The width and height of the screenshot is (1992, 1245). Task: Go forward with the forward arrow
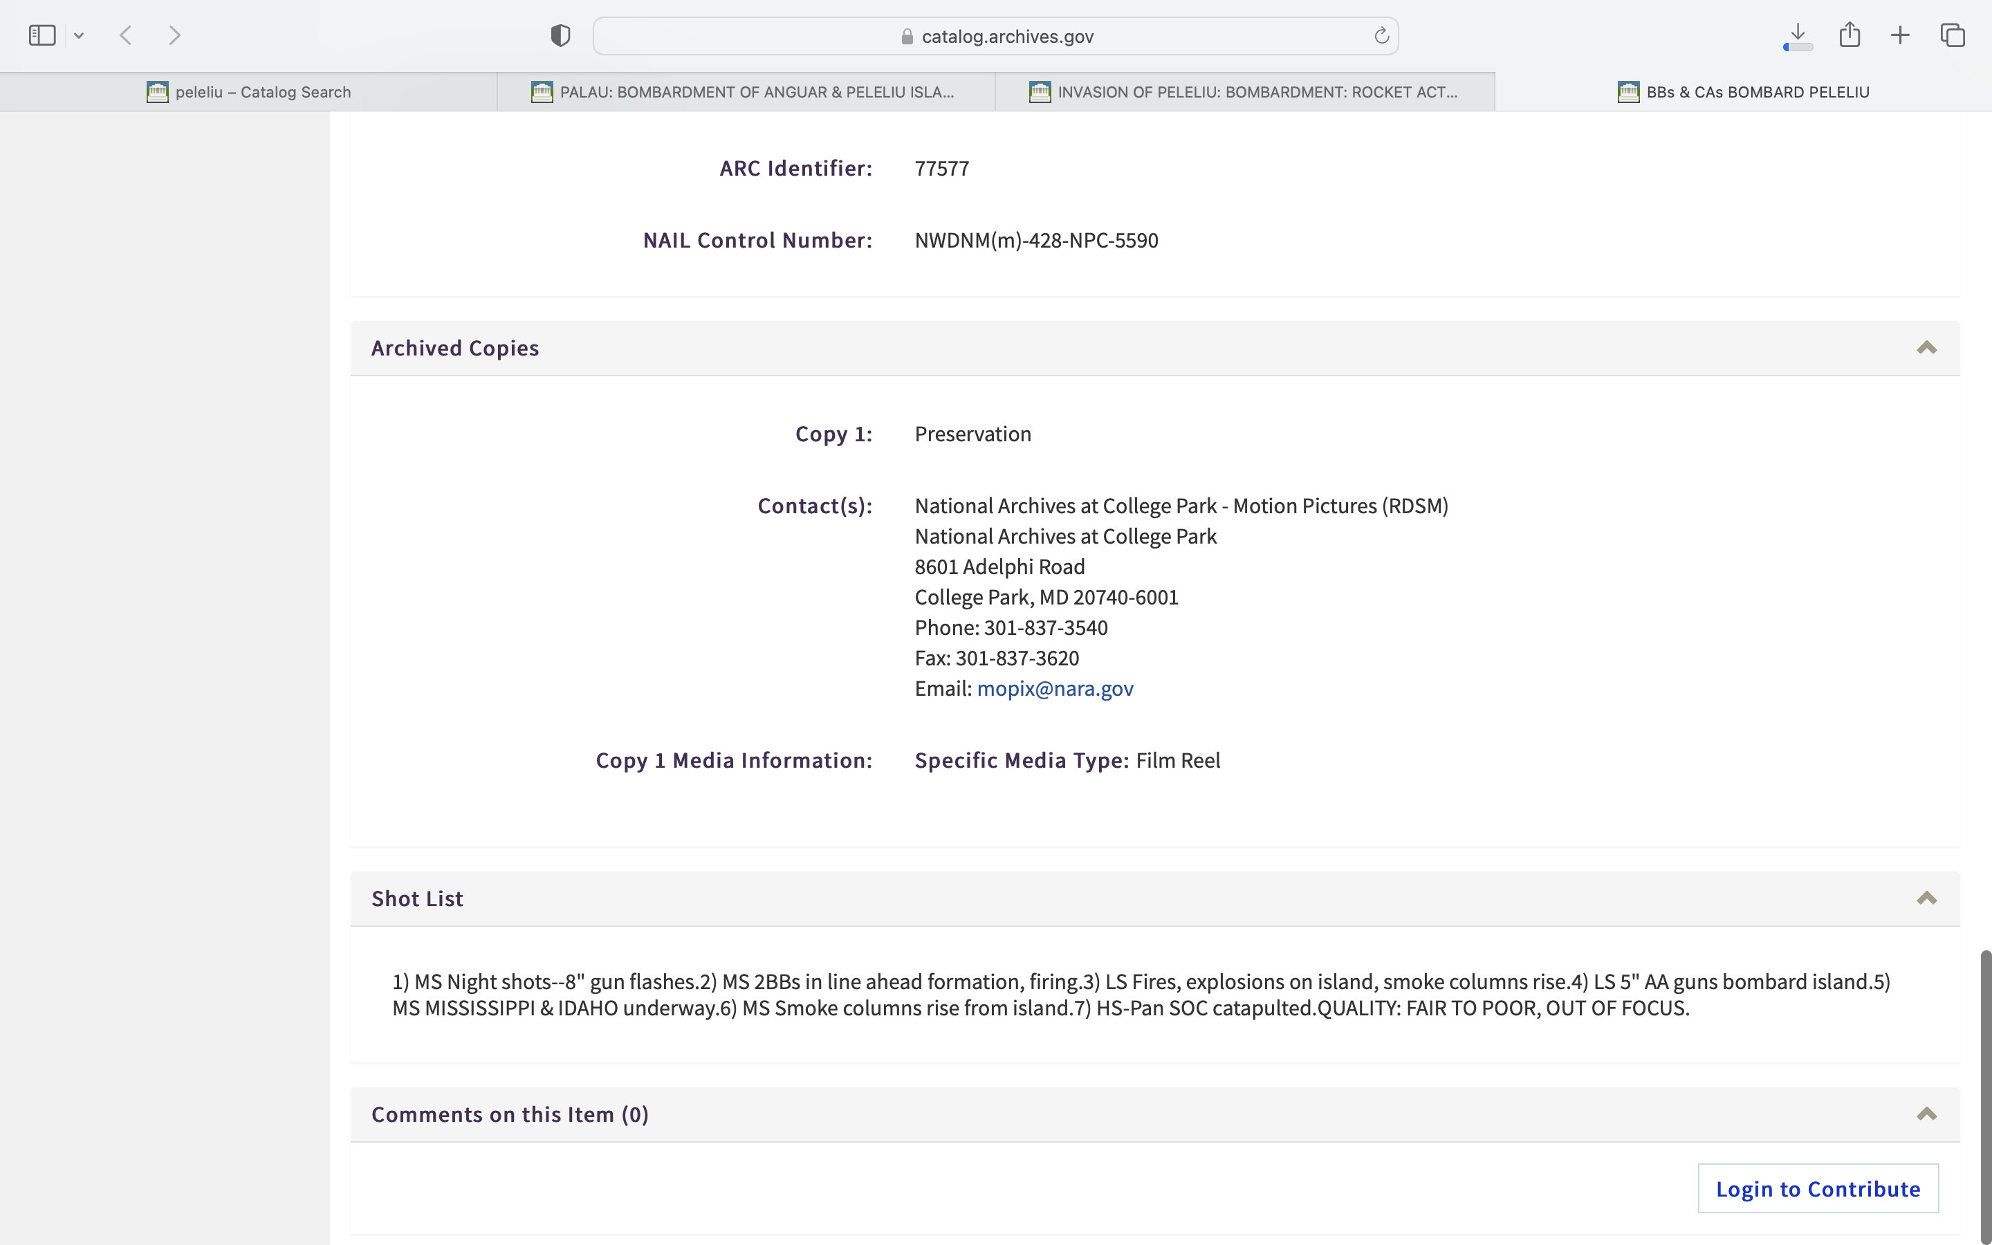point(174,35)
